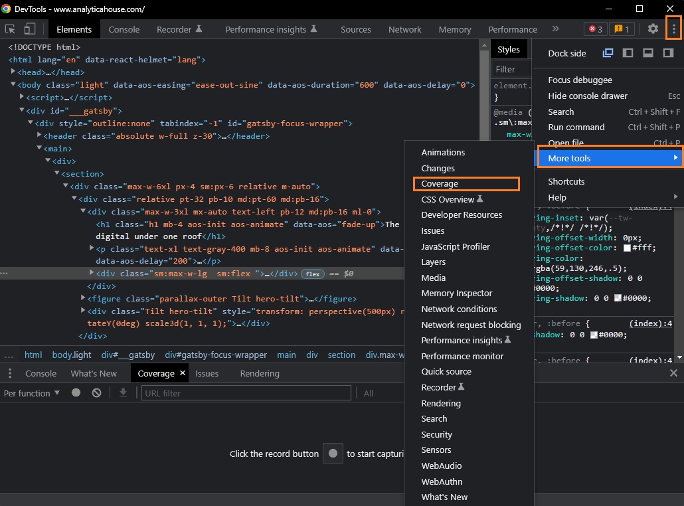684x506 pixels.
Task: Close the bottom drawer
Action: pos(673,373)
